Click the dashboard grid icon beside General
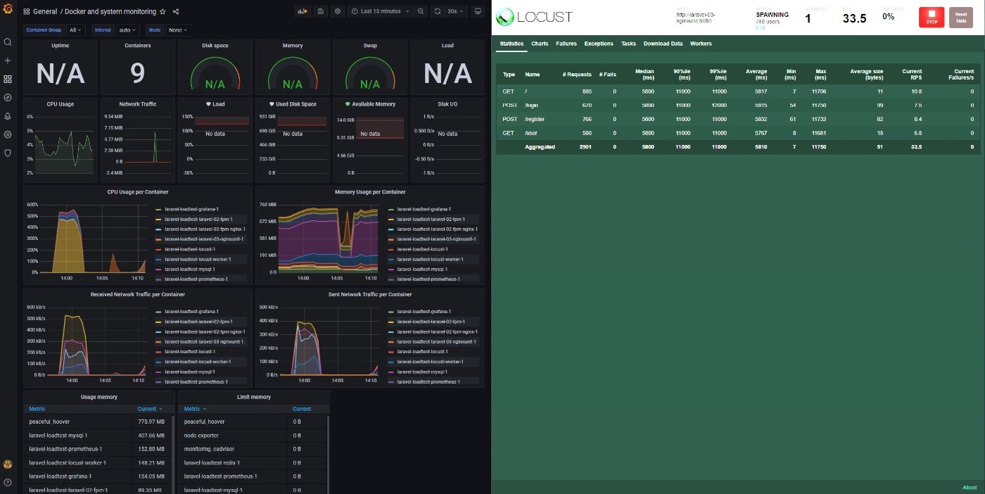The height and width of the screenshot is (494, 985). 27,12
